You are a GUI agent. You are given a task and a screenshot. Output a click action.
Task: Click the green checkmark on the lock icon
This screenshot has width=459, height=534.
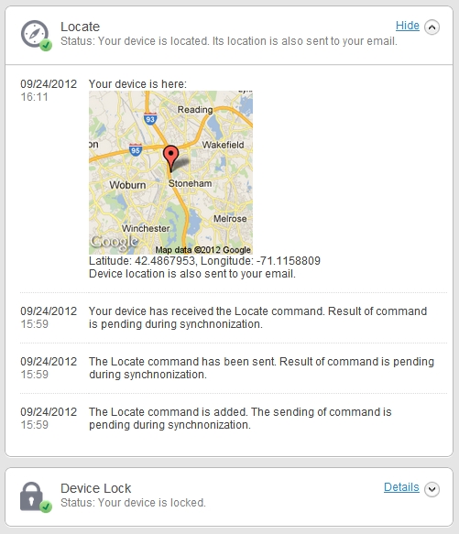coord(46,507)
